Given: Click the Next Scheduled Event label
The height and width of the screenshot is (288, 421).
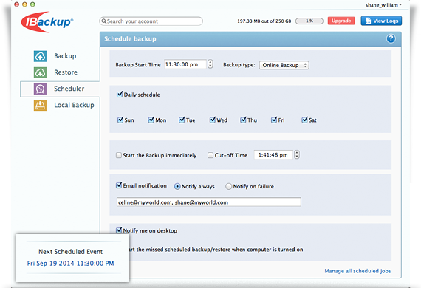Looking at the screenshot, I should pos(71,252).
